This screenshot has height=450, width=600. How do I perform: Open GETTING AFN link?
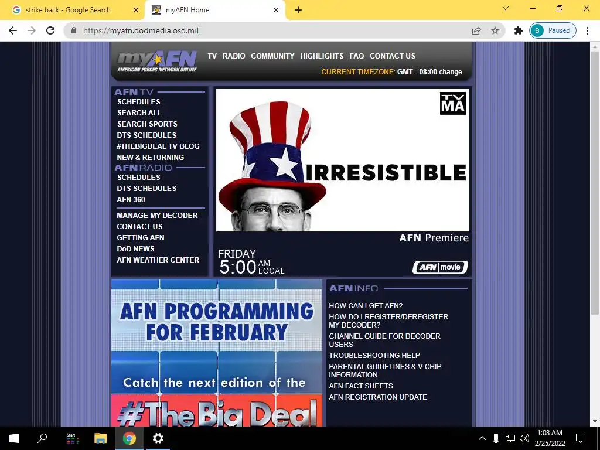pyautogui.click(x=141, y=238)
